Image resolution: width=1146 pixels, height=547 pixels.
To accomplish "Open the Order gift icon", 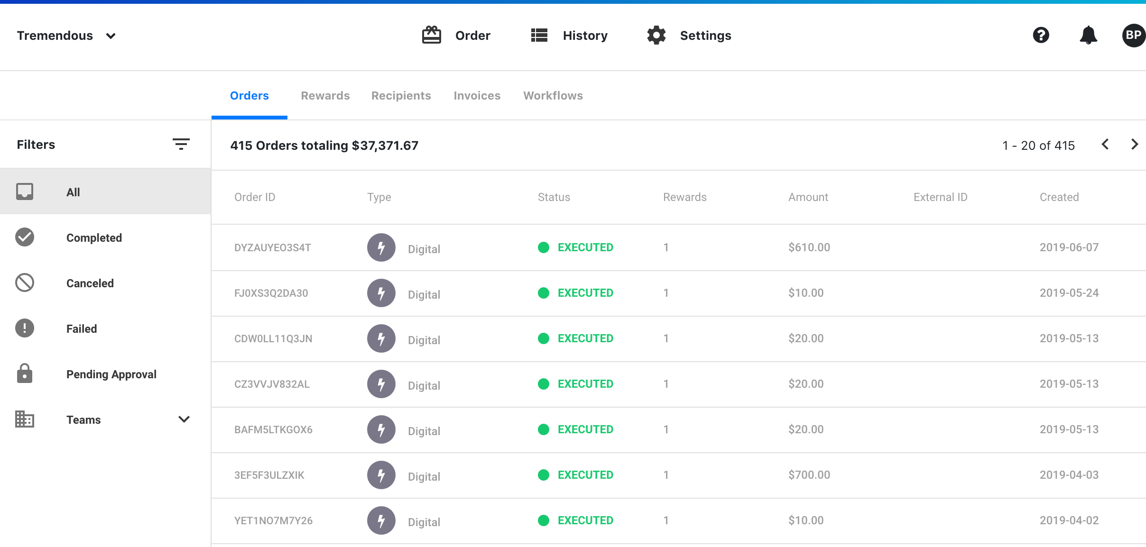I will pos(432,35).
